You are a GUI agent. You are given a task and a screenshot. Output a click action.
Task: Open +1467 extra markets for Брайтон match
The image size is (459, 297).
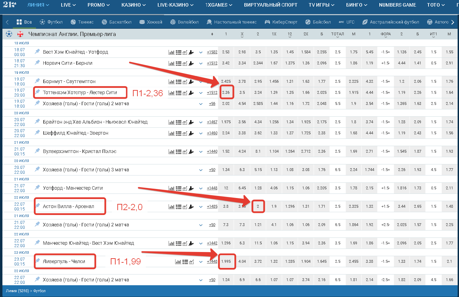click(212, 122)
